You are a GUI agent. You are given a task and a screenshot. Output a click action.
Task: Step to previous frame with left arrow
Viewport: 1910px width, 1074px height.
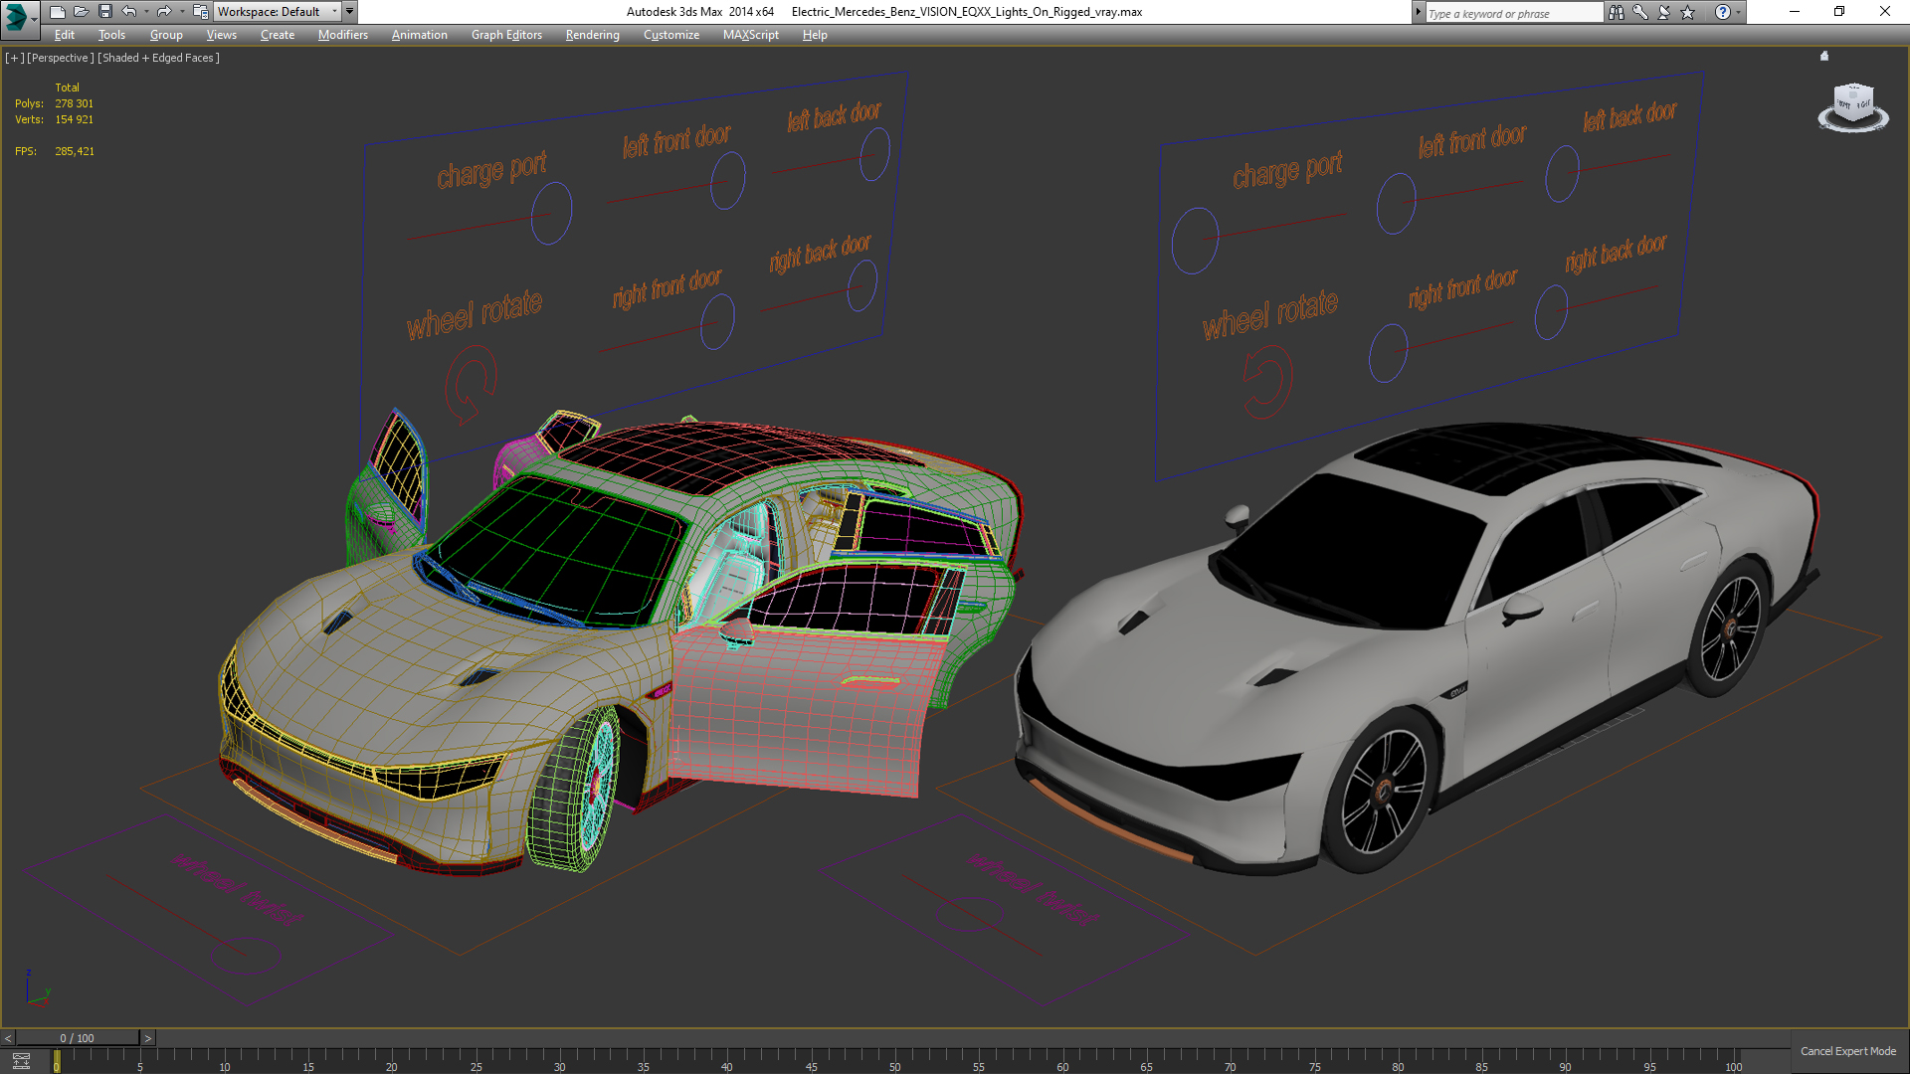(x=8, y=1038)
